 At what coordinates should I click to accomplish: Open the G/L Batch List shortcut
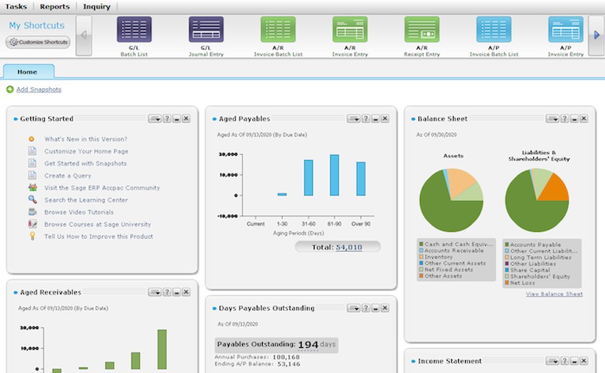tap(134, 29)
